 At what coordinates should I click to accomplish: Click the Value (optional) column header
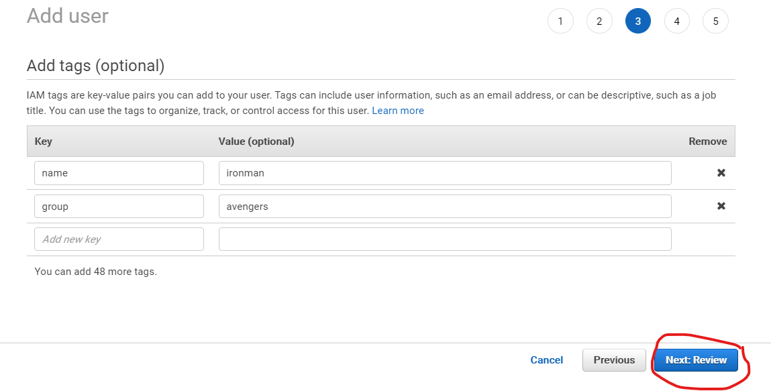(256, 142)
